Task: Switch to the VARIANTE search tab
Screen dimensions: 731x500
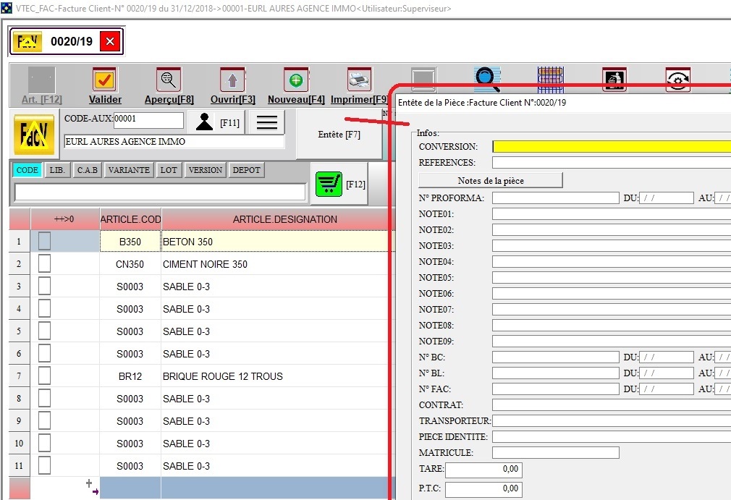Action: [x=129, y=170]
